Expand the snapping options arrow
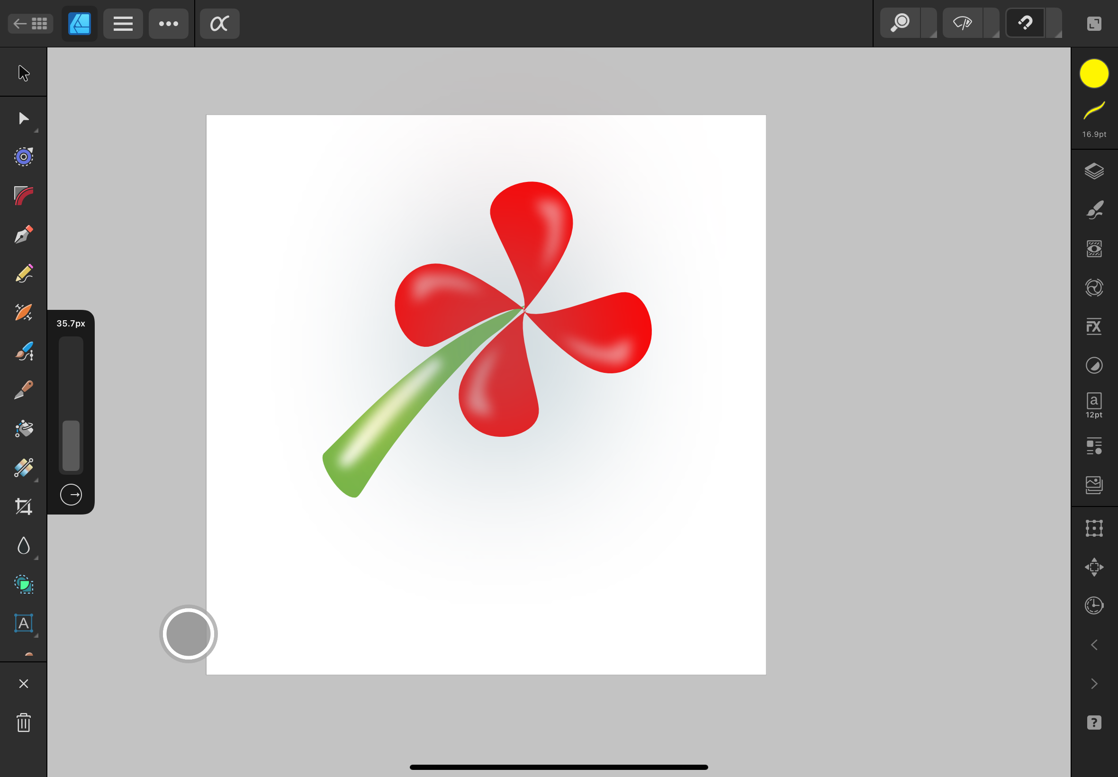Image resolution: width=1118 pixels, height=777 pixels. point(1054,23)
